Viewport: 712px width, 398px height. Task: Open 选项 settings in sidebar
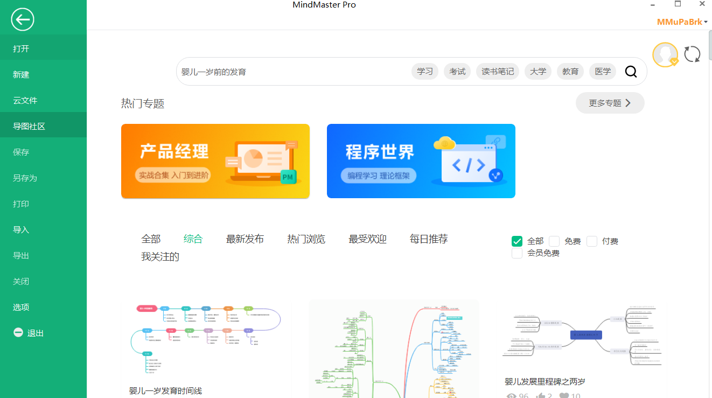[x=43, y=307]
